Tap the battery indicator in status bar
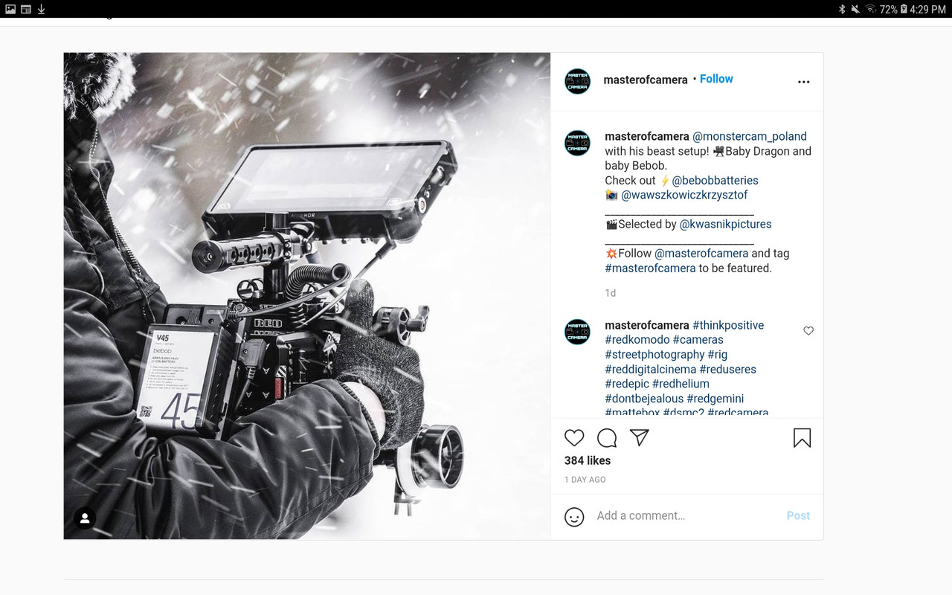The width and height of the screenshot is (952, 595). tap(904, 9)
